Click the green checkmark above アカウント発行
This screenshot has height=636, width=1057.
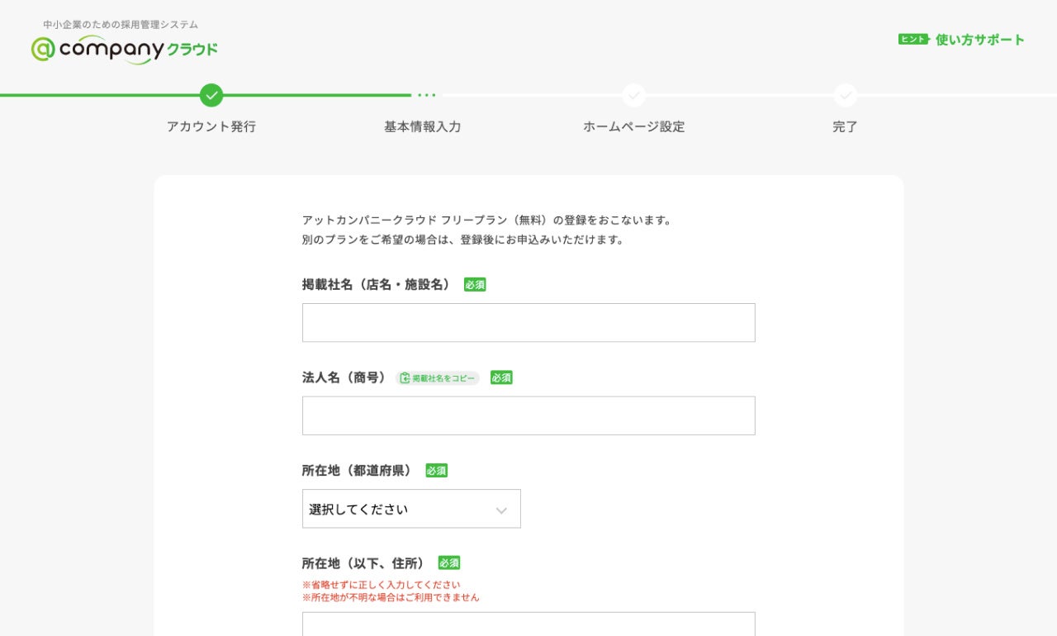211,96
